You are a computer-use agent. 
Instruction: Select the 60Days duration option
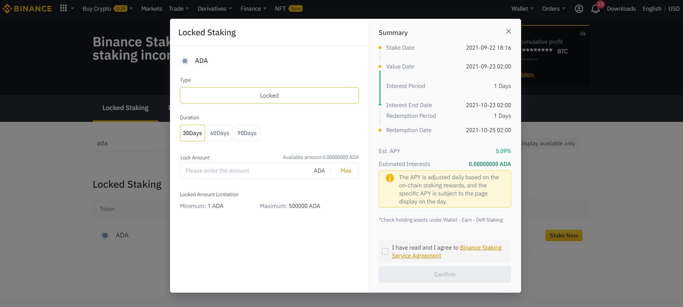(219, 133)
